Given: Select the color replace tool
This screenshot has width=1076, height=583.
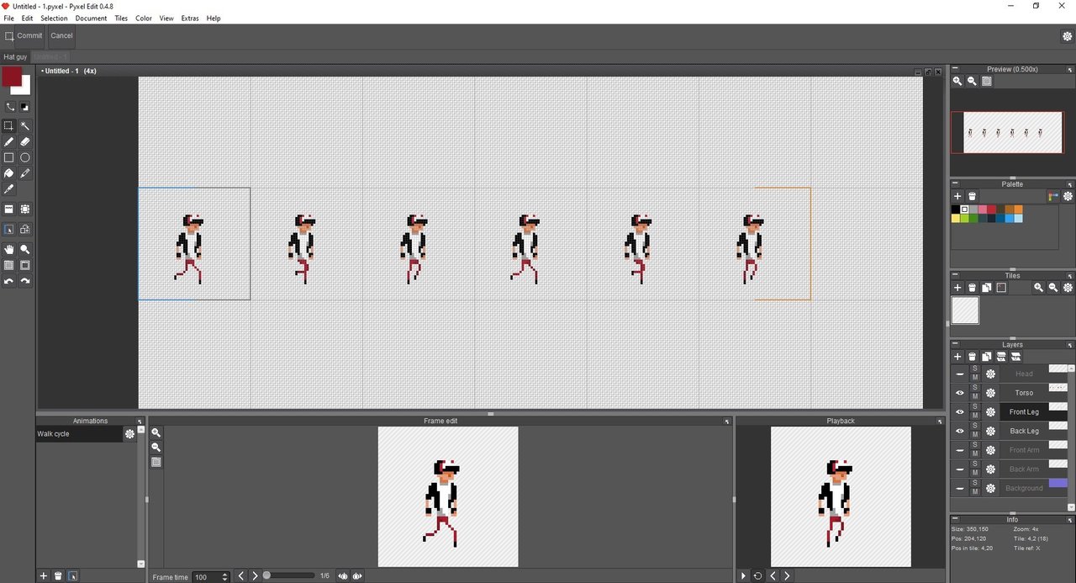Looking at the screenshot, I should (x=24, y=173).
